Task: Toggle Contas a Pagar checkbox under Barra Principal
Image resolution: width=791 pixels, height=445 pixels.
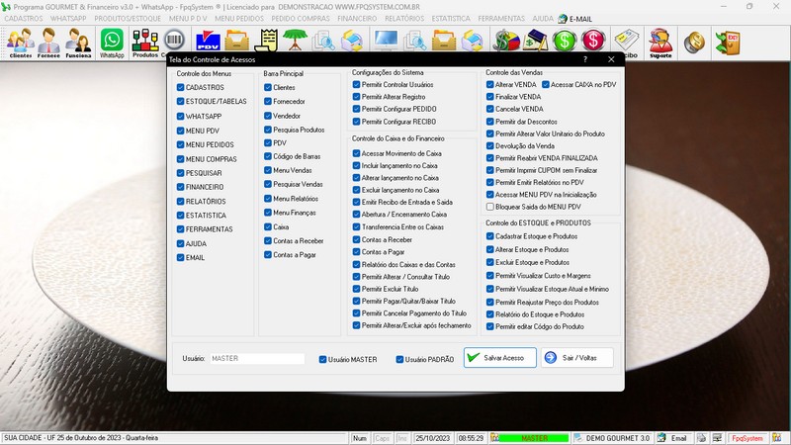Action: [268, 255]
